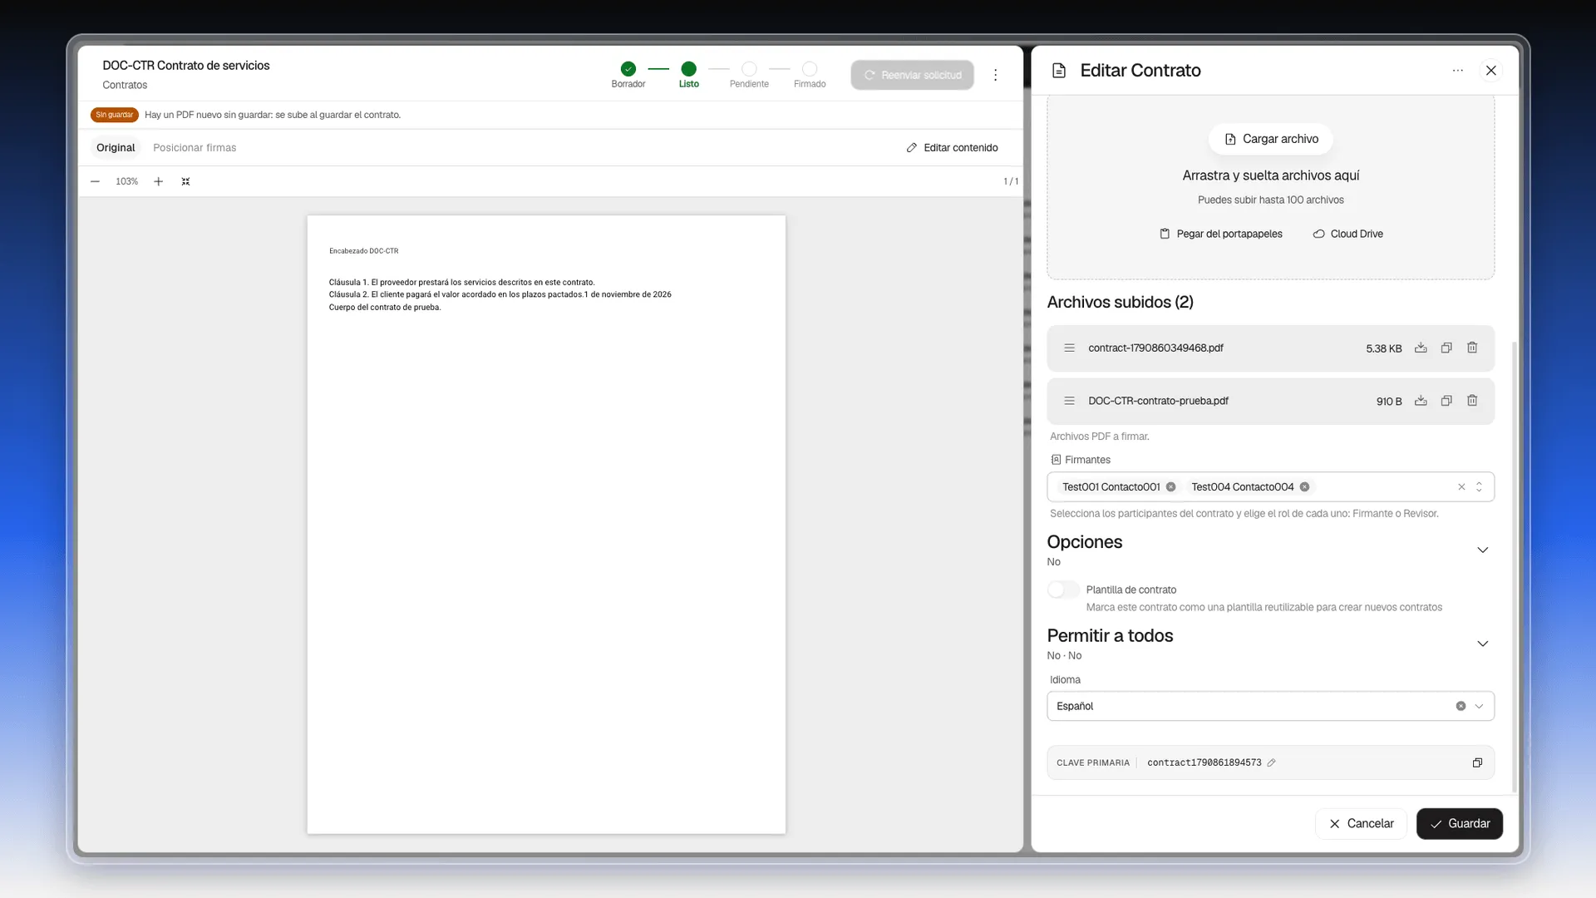Download contract-1790860349468.pdf file

1421,348
